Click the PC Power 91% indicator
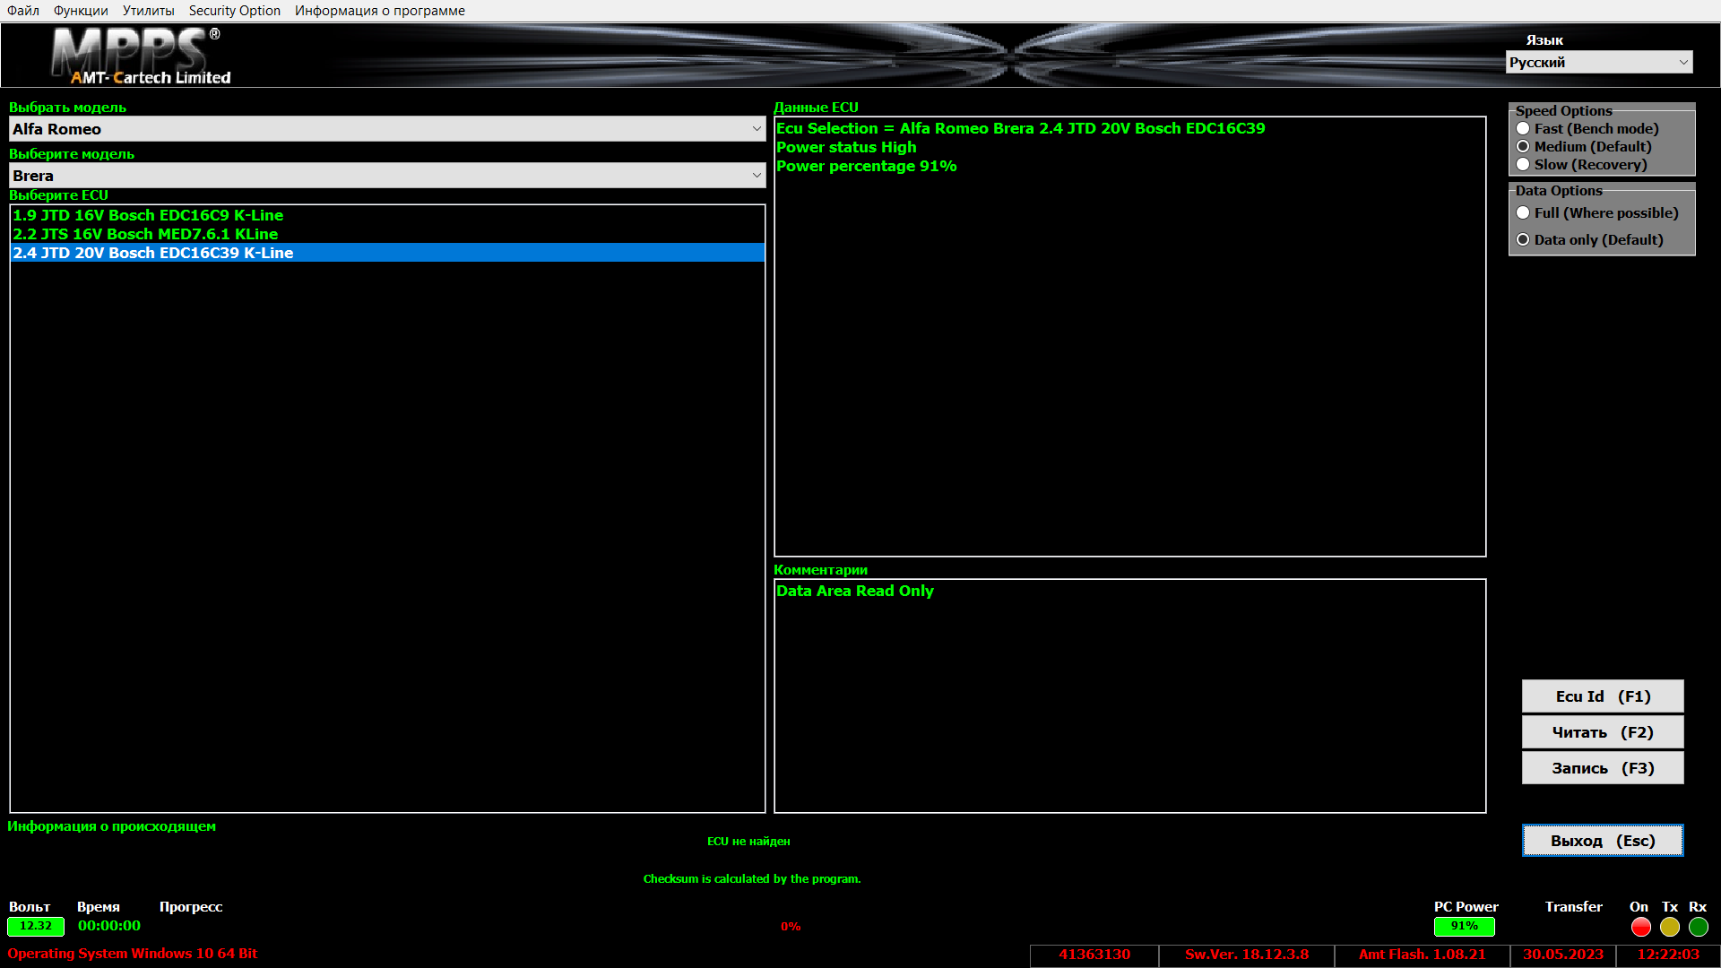 coord(1464,926)
